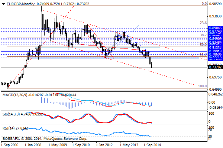Click the chart shift triangle beside EURGBP
The height and width of the screenshot is (148, 223).
pyautogui.click(x=3, y=4)
